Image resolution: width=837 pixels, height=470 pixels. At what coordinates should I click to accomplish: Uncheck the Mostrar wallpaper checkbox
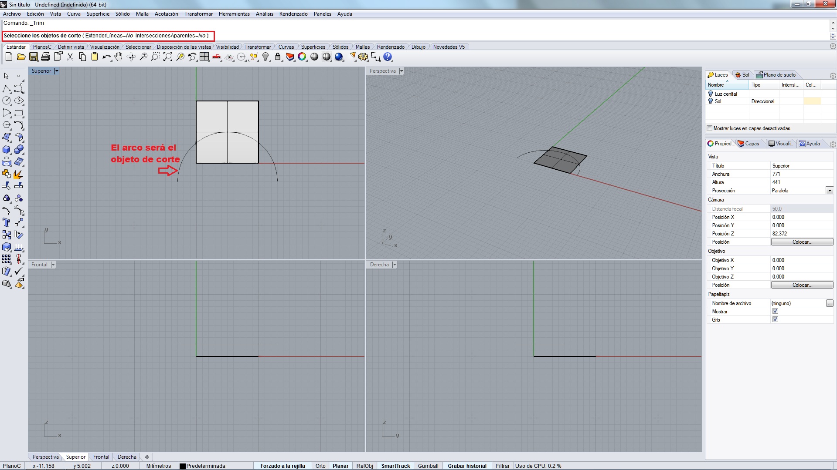[775, 311]
